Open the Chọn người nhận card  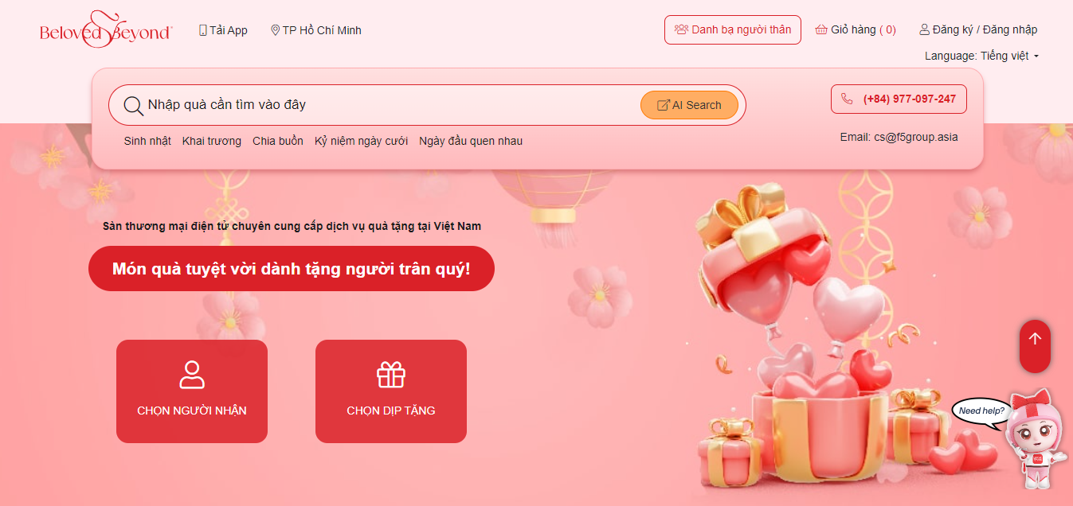pyautogui.click(x=192, y=391)
